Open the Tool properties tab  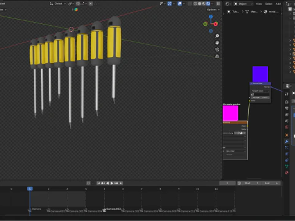pos(286,94)
